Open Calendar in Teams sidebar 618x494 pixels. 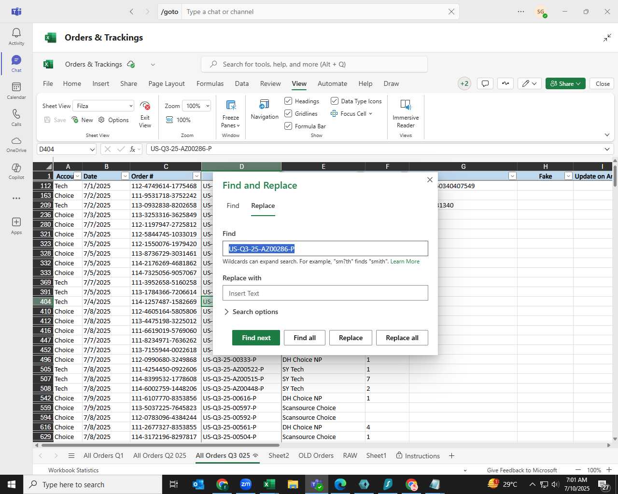(x=16, y=91)
